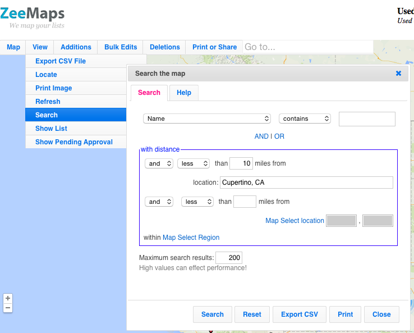Open the Bulk Edits menu
Image resolution: width=414 pixels, height=333 pixels.
121,47
